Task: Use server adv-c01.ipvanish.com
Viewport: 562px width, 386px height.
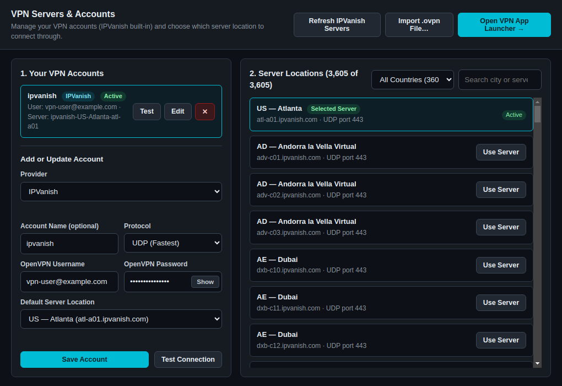Action: pos(501,152)
